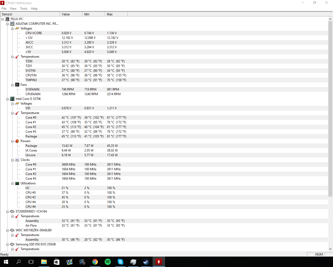Click the Max column header
Screen dimensions: 333x267
coord(116,14)
